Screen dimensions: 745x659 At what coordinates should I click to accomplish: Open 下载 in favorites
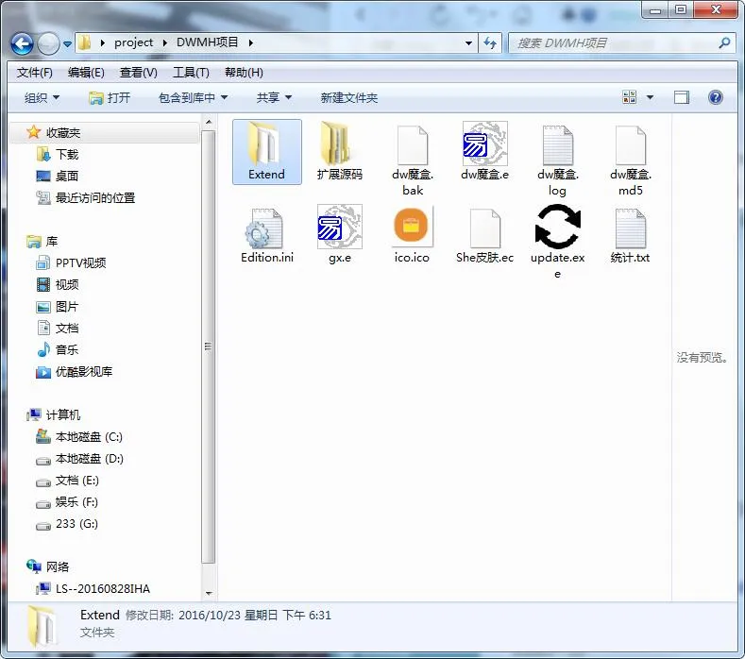click(x=57, y=155)
